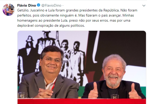Click the word República in the tweet
Image resolution: width=147 pixels, height=104 pixels.
[x=111, y=10]
